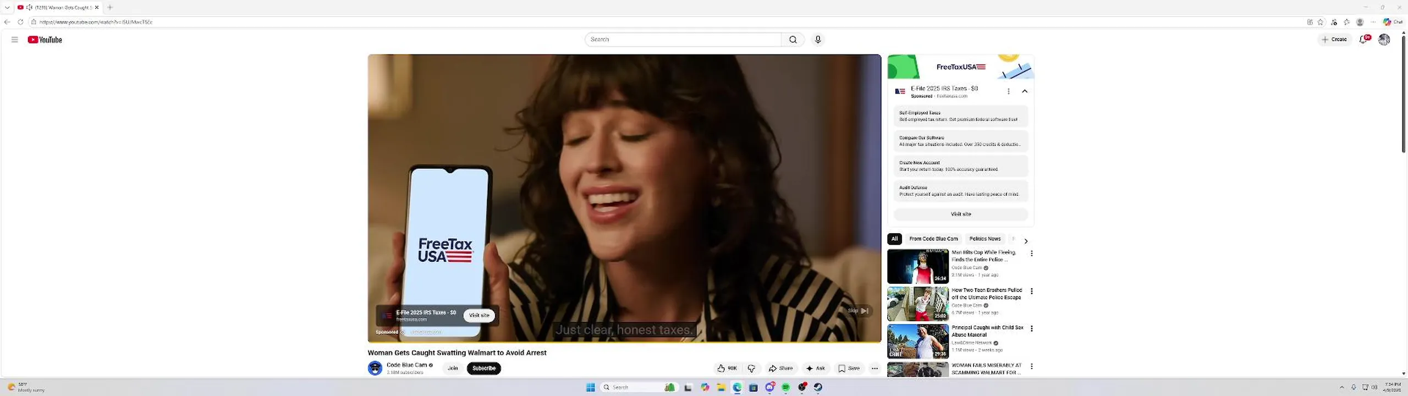Open the tab search dropdown arrow

(7, 7)
